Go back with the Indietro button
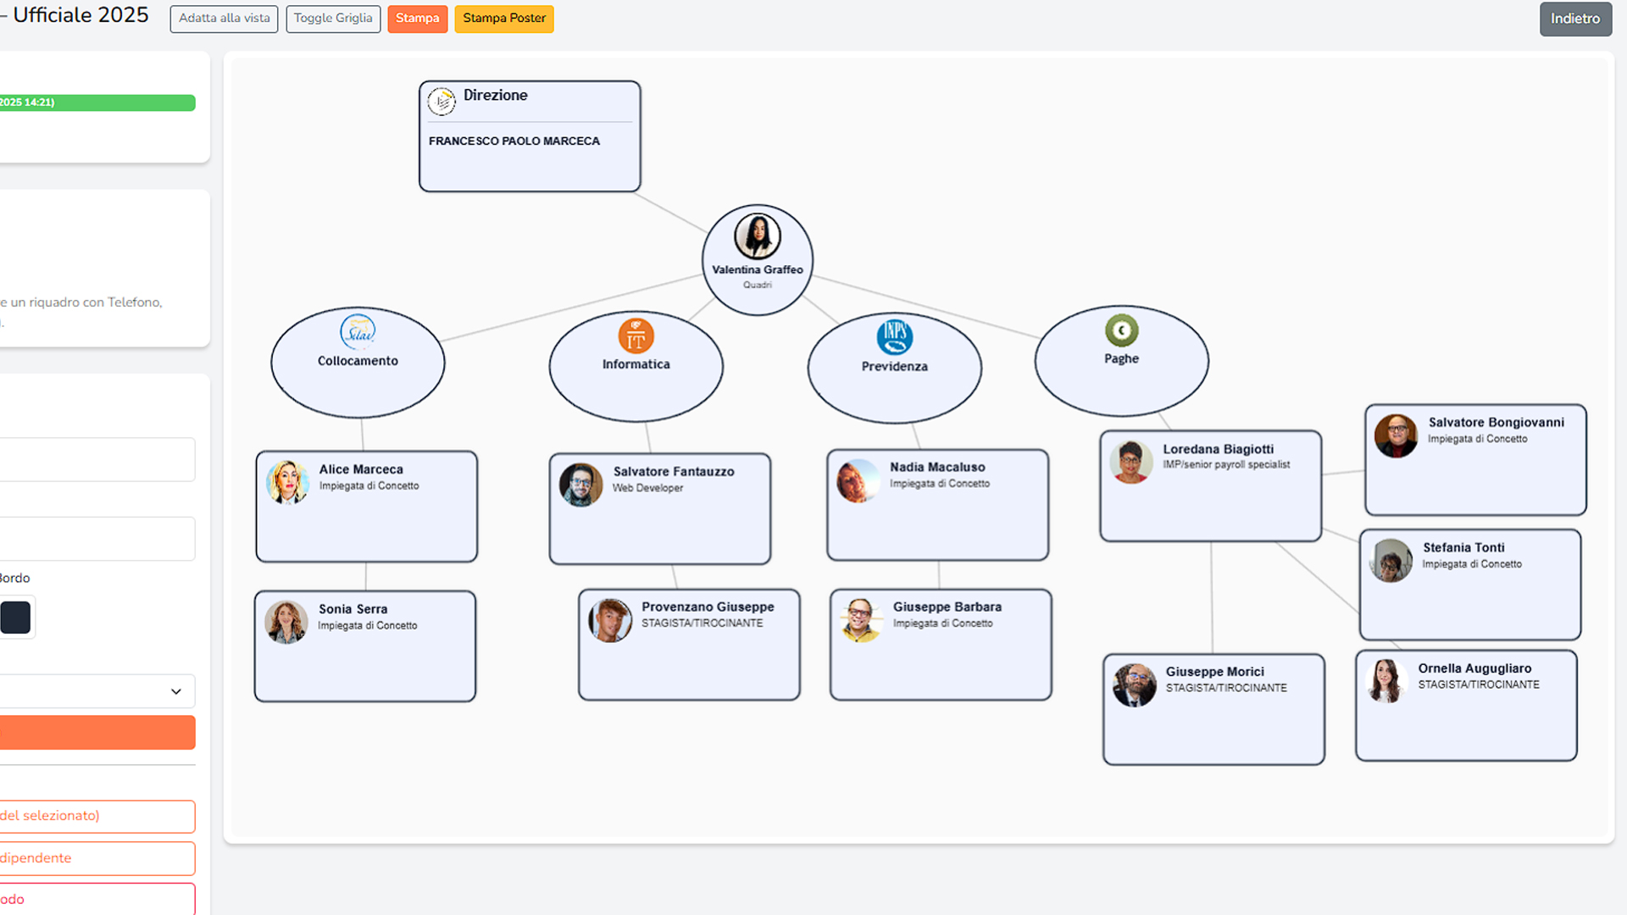Viewport: 1627px width, 915px height. 1574,19
